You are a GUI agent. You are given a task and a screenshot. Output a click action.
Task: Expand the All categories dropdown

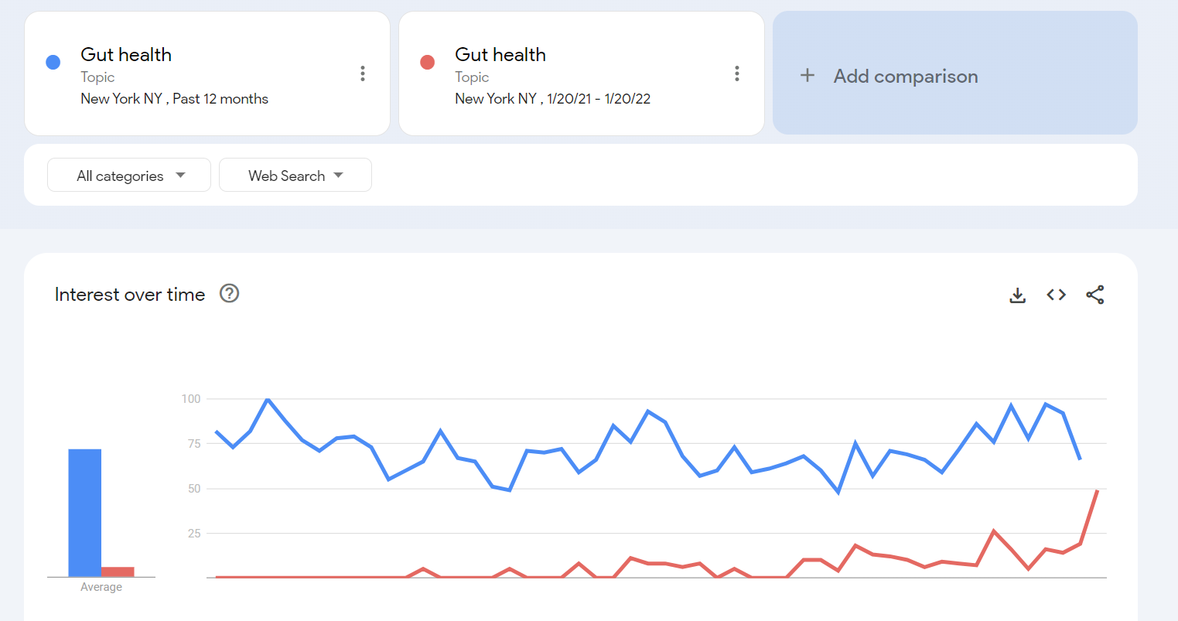129,176
